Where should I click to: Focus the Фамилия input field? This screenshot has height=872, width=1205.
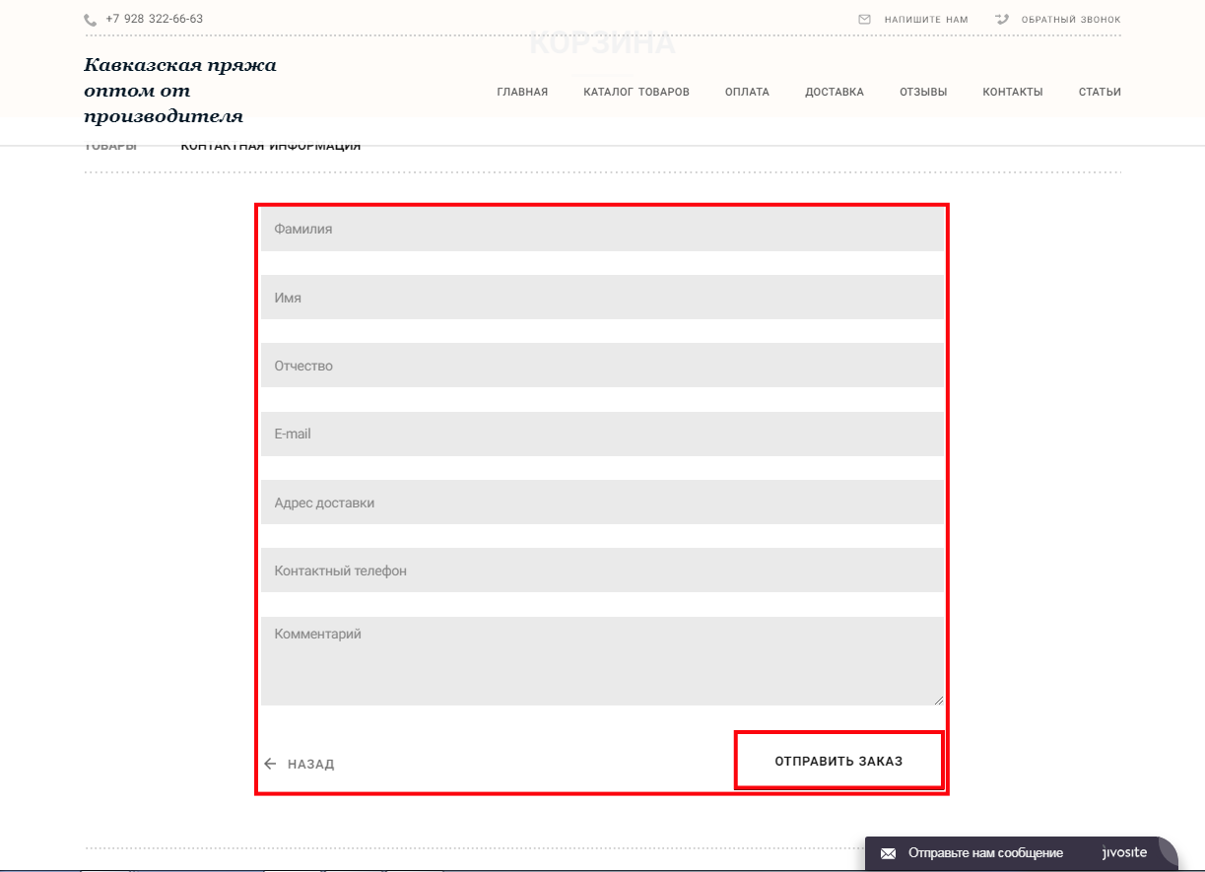pyautogui.click(x=602, y=229)
